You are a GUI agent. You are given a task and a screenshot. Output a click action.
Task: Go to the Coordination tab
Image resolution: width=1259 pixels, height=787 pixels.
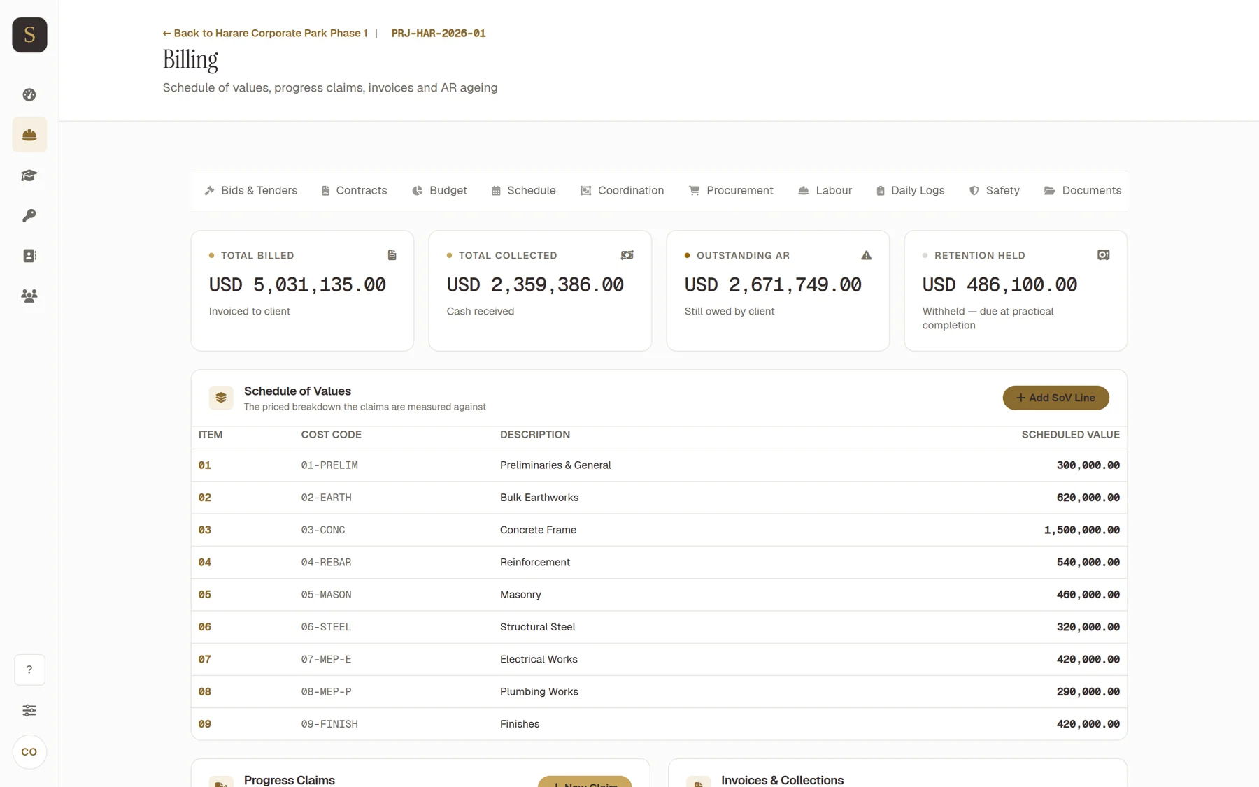[622, 191]
